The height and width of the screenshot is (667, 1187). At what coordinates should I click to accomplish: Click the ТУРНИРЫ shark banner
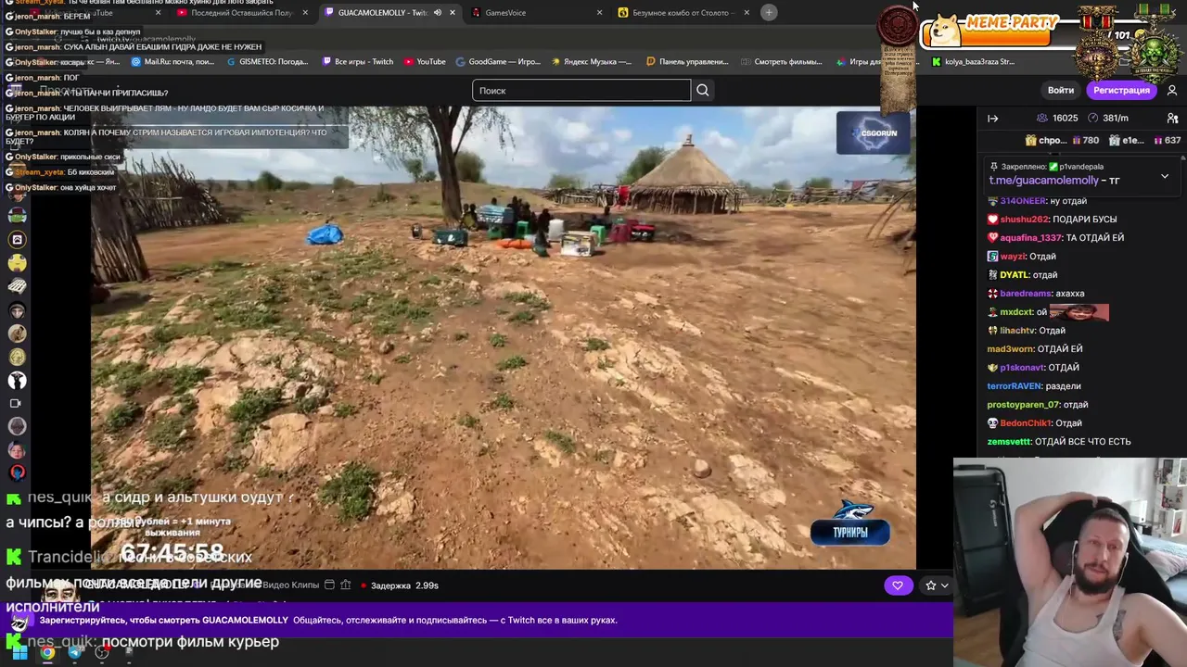coord(850,522)
